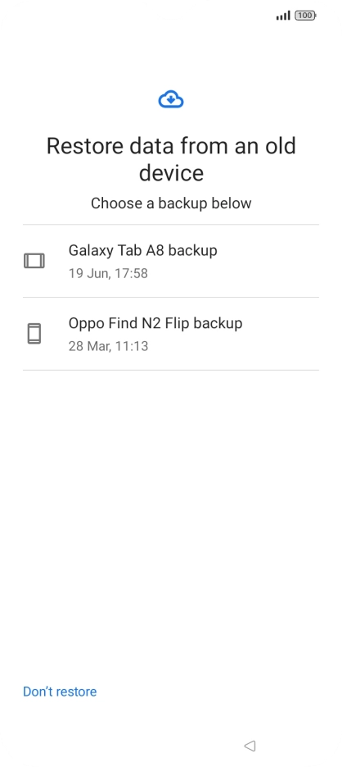Tap the phone icon beside Oppo backup

pos(34,334)
